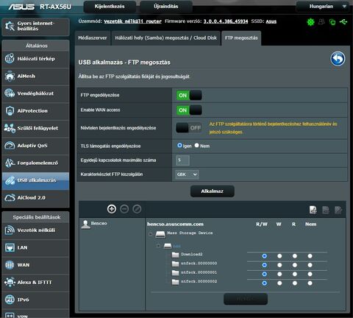Switch to Hálózati hely (Samba) megosztás tab
353x318 pixels.
166,38
